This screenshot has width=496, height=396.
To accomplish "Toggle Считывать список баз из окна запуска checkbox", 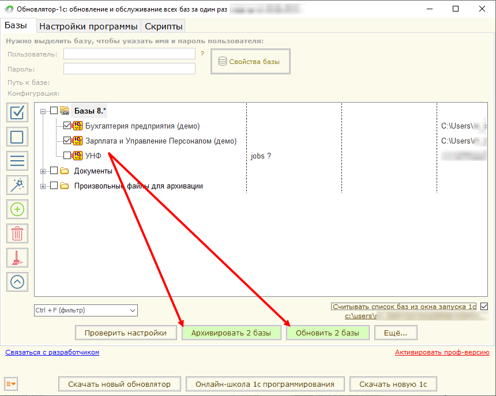I will click(x=484, y=306).
